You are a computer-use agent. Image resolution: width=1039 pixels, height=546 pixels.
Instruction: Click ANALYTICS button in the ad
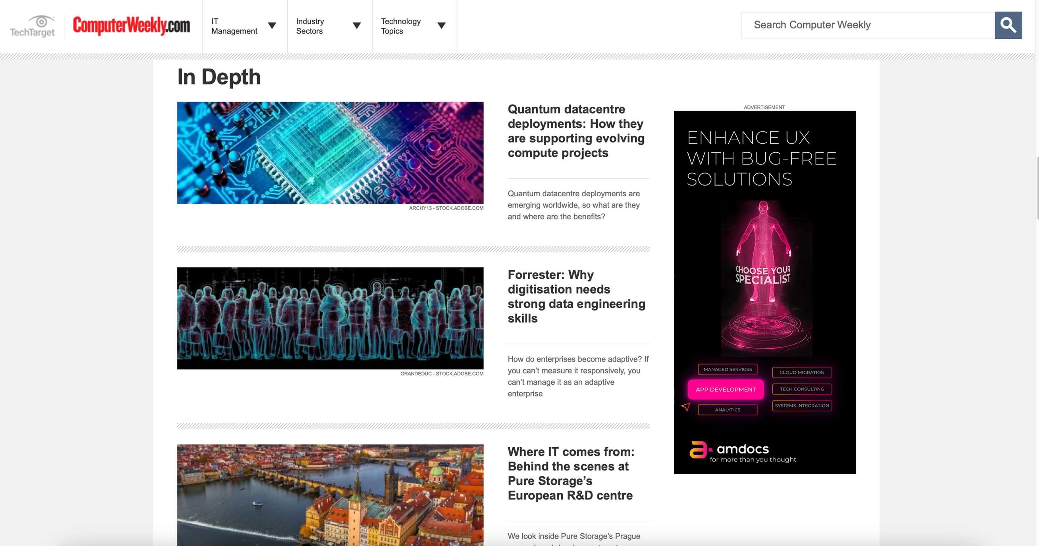tap(728, 410)
